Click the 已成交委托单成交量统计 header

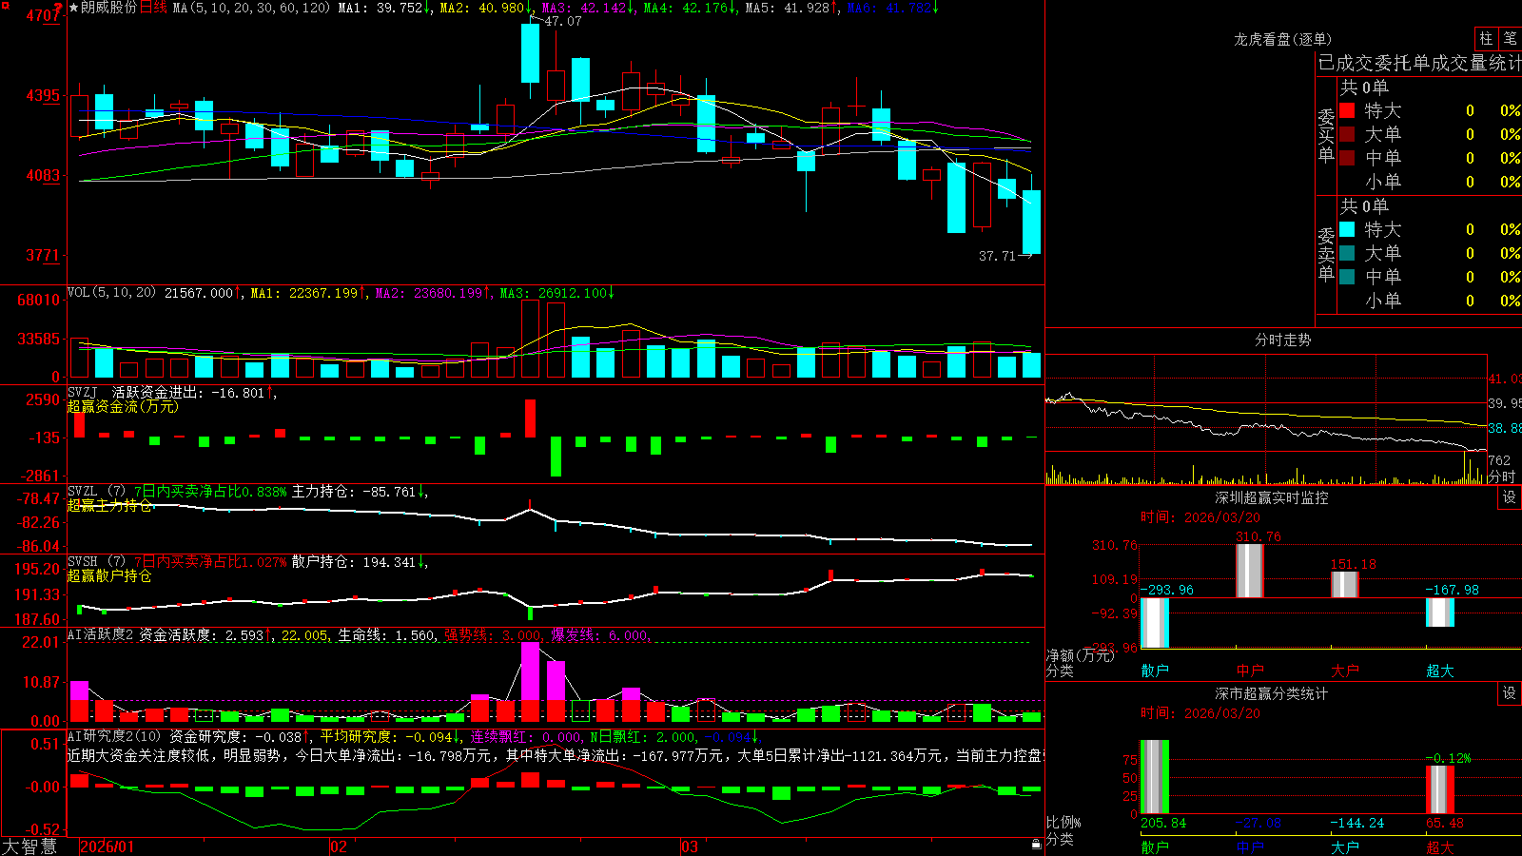(1419, 63)
